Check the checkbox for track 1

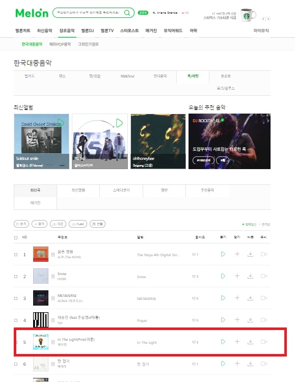tap(16, 255)
